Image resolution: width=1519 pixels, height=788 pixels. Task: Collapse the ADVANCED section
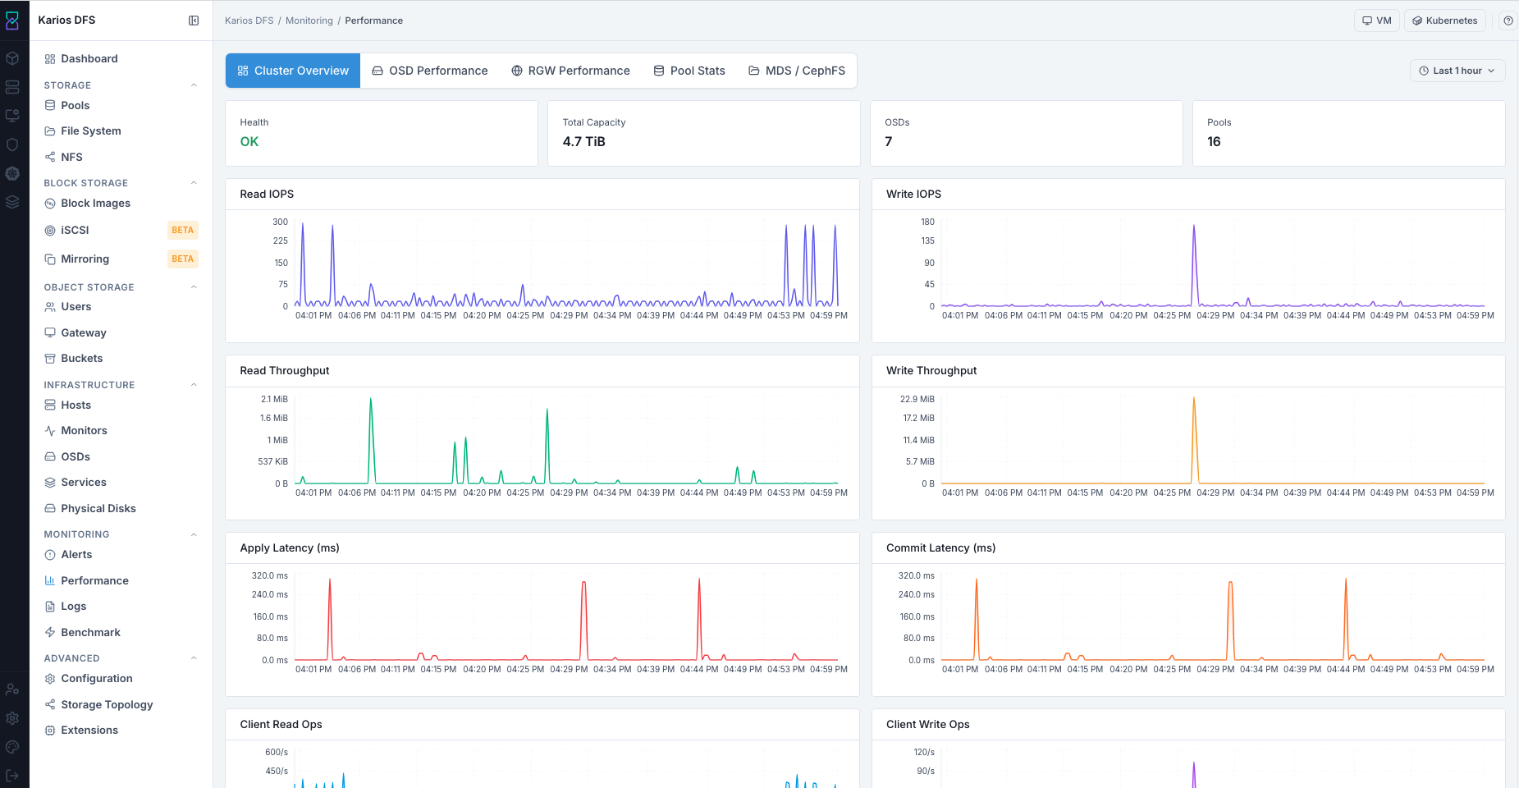point(194,658)
